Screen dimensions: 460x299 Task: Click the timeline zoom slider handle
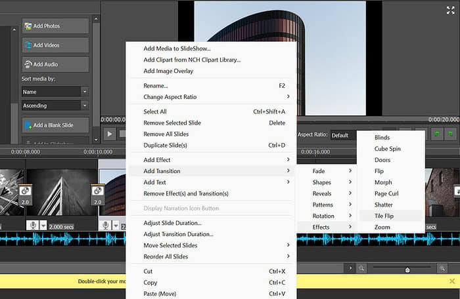pyautogui.click(x=407, y=269)
